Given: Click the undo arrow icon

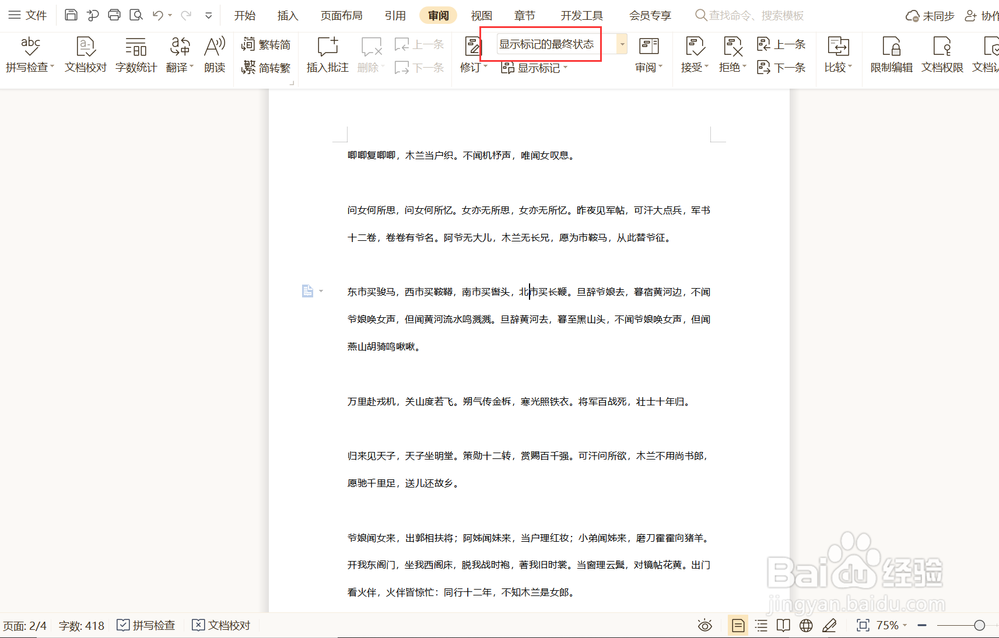Looking at the screenshot, I should tap(158, 15).
